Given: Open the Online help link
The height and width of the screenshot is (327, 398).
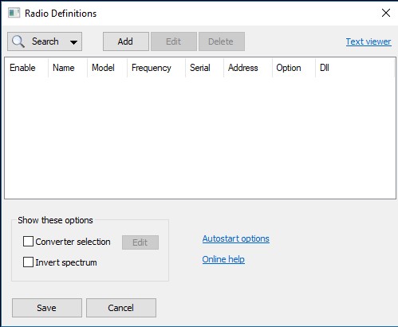Looking at the screenshot, I should click(x=223, y=259).
